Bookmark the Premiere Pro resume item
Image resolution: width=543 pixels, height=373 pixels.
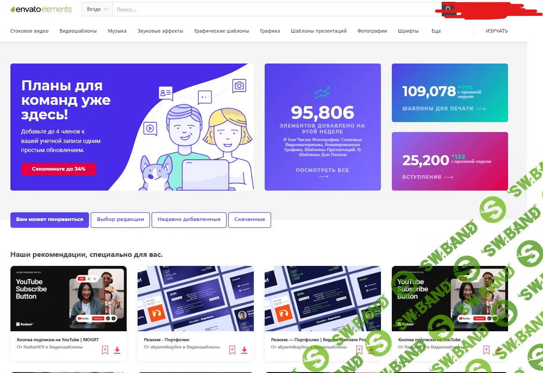pyautogui.click(x=359, y=350)
